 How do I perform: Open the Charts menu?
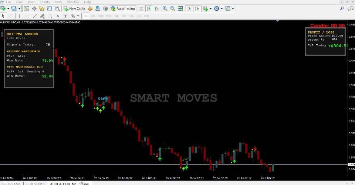click(45, 2)
